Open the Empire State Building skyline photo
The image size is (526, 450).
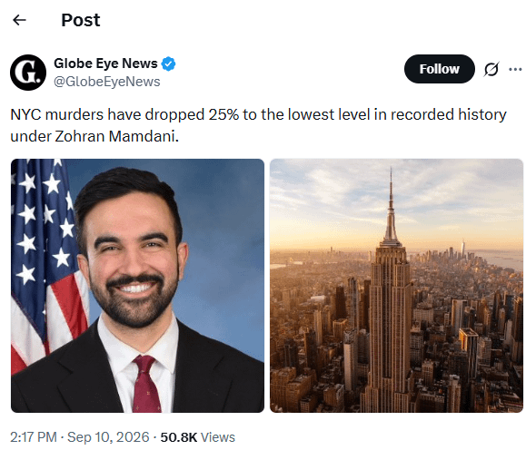click(396, 286)
